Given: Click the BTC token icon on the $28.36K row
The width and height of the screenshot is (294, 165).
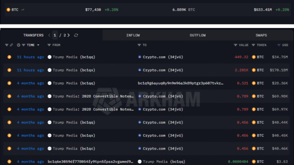Looking at the screenshot, I should tap(254, 83).
